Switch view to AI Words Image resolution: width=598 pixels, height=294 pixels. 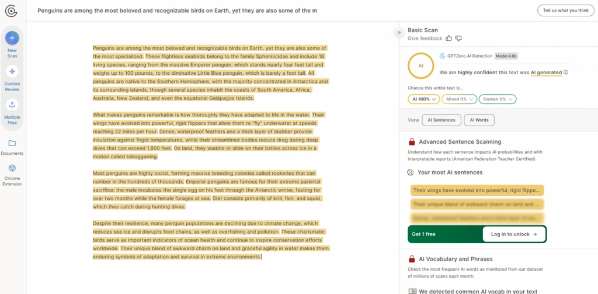pyautogui.click(x=479, y=120)
